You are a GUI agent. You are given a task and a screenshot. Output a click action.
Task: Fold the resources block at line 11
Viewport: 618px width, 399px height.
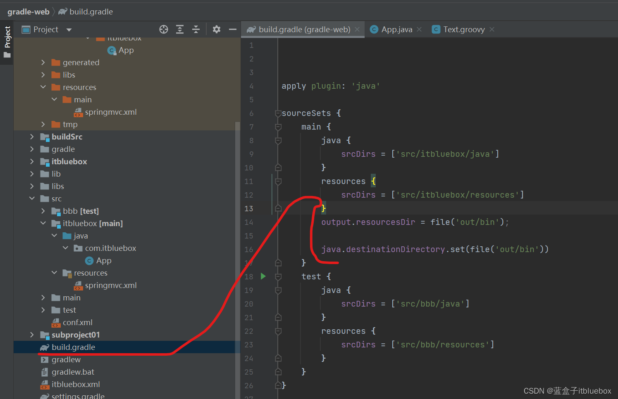(x=278, y=181)
